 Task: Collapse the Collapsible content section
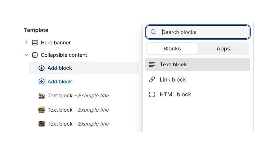[26, 55]
